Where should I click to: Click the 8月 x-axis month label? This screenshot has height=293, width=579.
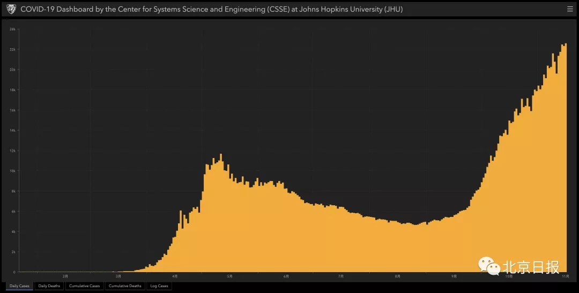coord(397,276)
